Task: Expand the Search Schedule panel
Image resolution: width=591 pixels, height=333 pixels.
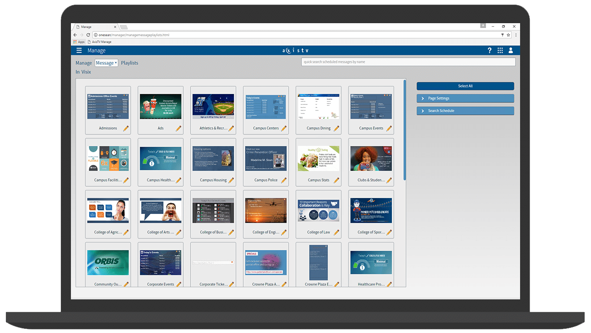Action: [465, 110]
